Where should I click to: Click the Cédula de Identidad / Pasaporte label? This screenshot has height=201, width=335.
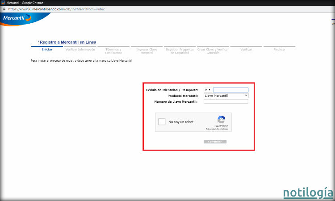point(172,90)
